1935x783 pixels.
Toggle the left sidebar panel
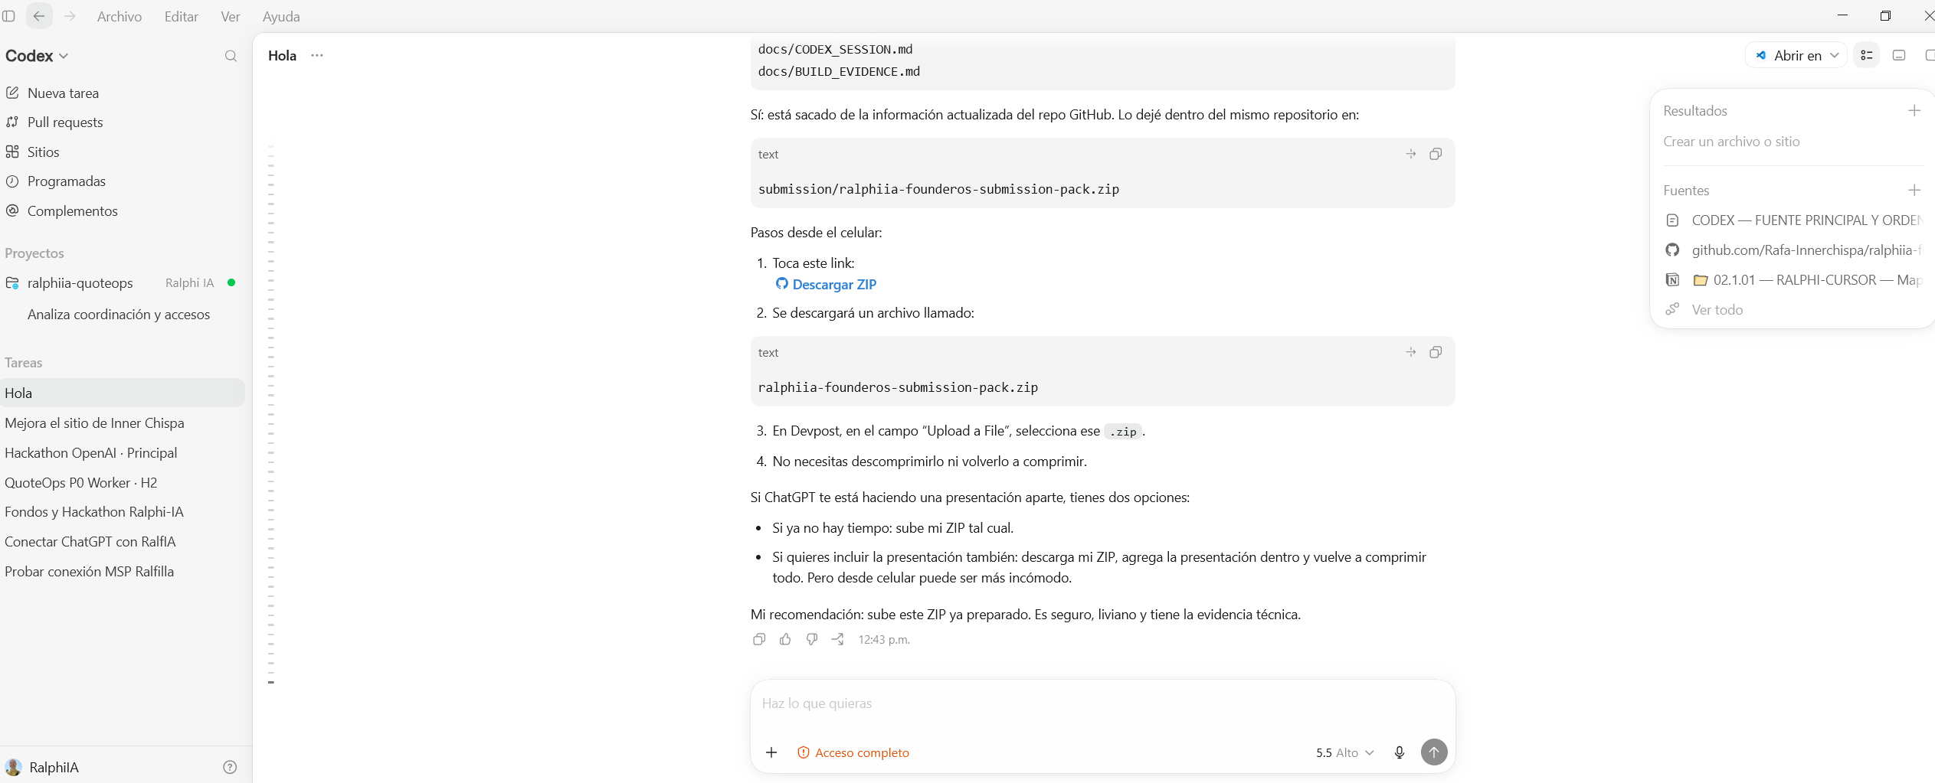(x=9, y=16)
